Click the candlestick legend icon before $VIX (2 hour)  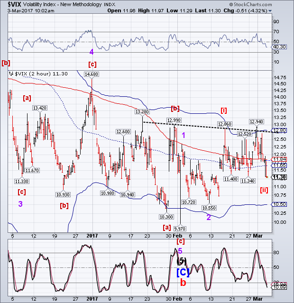[11, 73]
